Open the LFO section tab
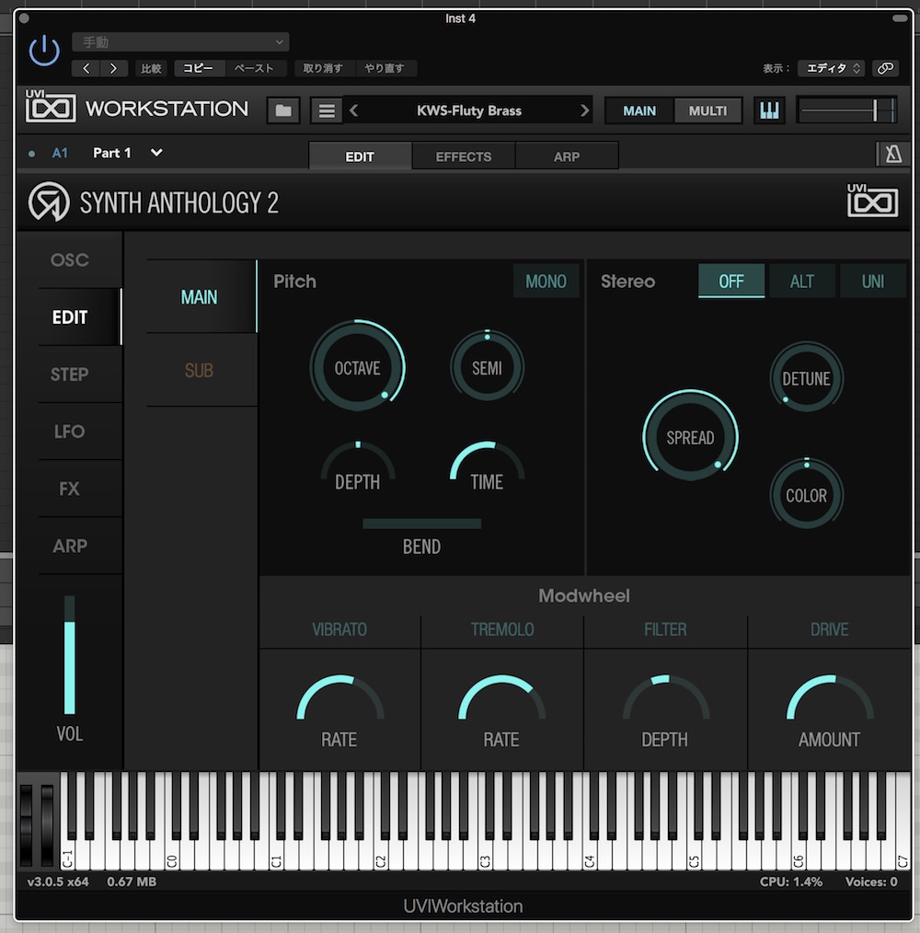920x933 pixels. pyautogui.click(x=69, y=432)
